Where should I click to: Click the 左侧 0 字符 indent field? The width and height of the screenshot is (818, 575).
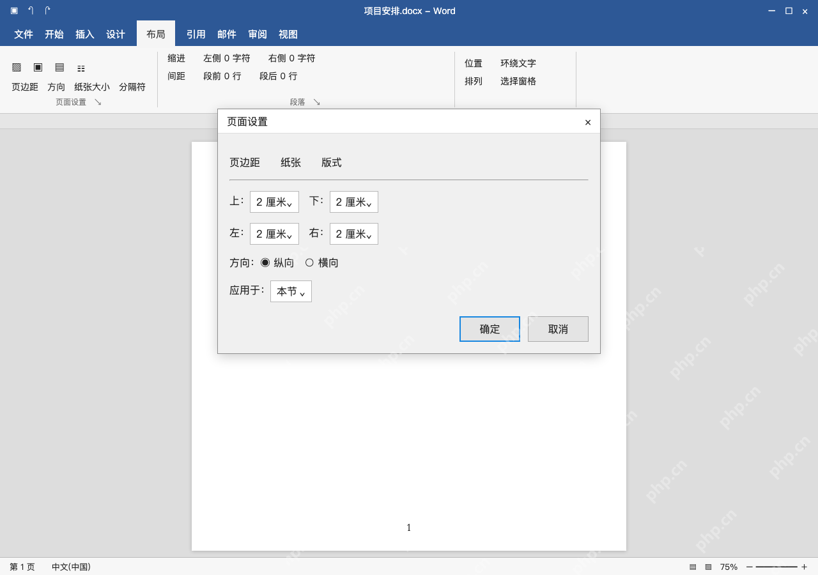point(227,58)
